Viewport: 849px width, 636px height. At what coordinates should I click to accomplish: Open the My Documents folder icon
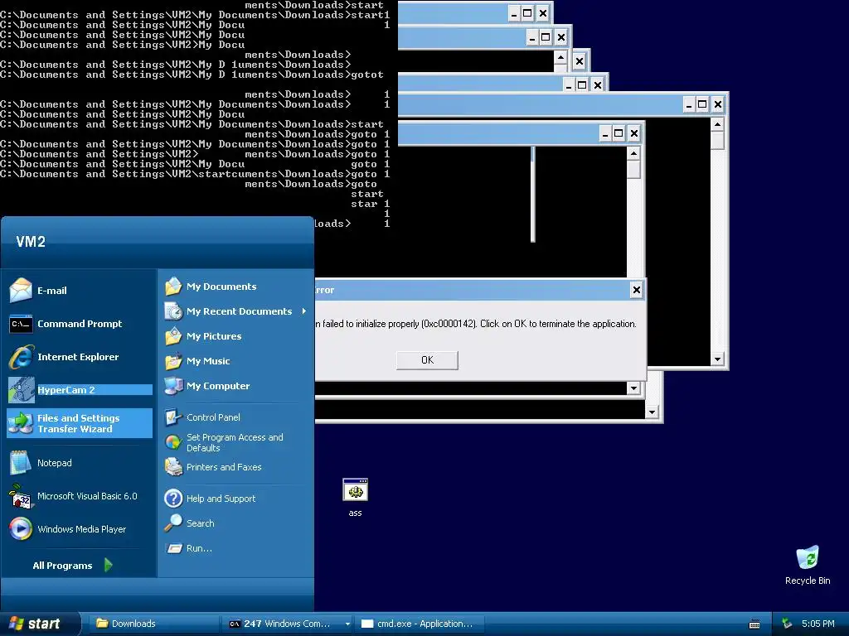click(173, 286)
